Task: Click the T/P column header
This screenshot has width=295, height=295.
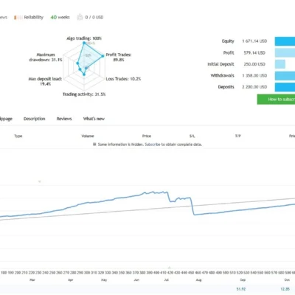Action: click(238, 136)
